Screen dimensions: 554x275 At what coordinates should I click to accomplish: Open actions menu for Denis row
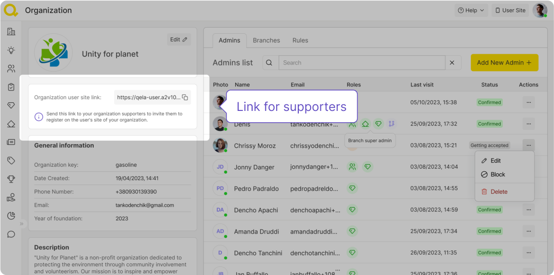click(x=528, y=124)
